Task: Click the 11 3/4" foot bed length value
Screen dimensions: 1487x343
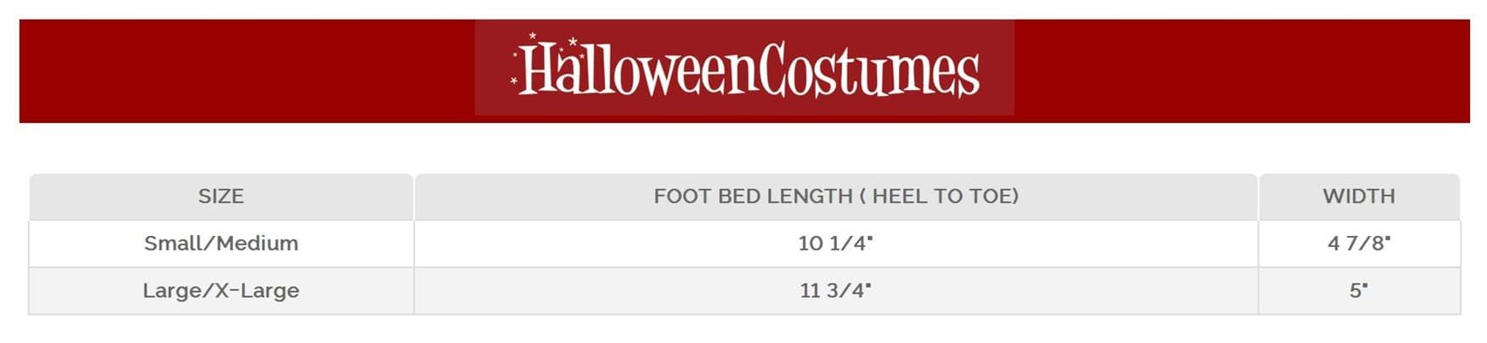Action: pyautogui.click(x=835, y=290)
